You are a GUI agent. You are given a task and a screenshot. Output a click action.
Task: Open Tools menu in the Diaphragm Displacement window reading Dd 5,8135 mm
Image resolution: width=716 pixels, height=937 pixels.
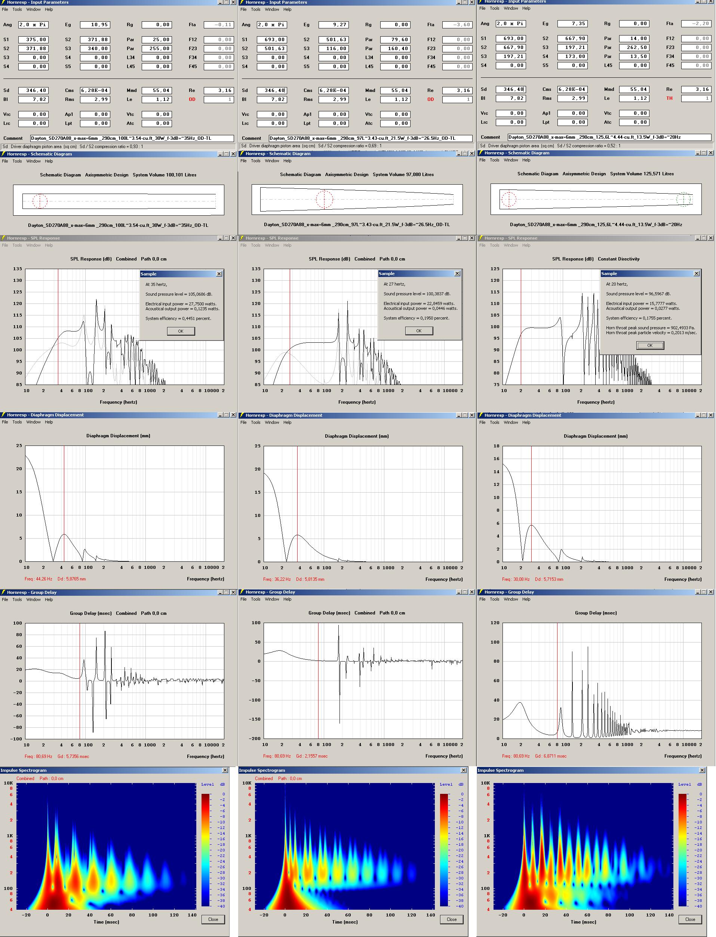[x=256, y=423]
